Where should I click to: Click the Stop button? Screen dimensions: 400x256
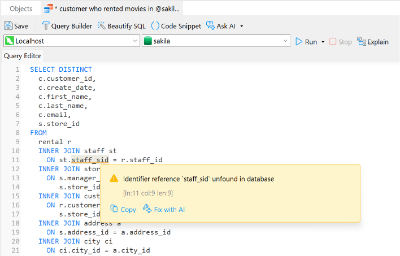pyautogui.click(x=341, y=42)
